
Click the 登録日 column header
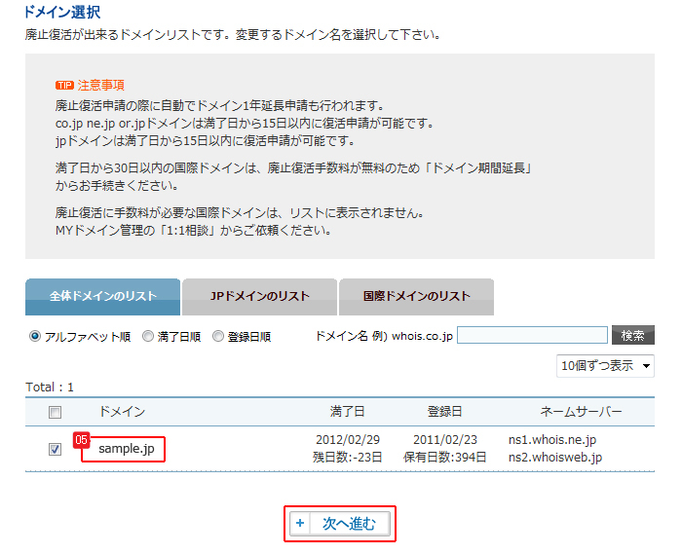[444, 412]
